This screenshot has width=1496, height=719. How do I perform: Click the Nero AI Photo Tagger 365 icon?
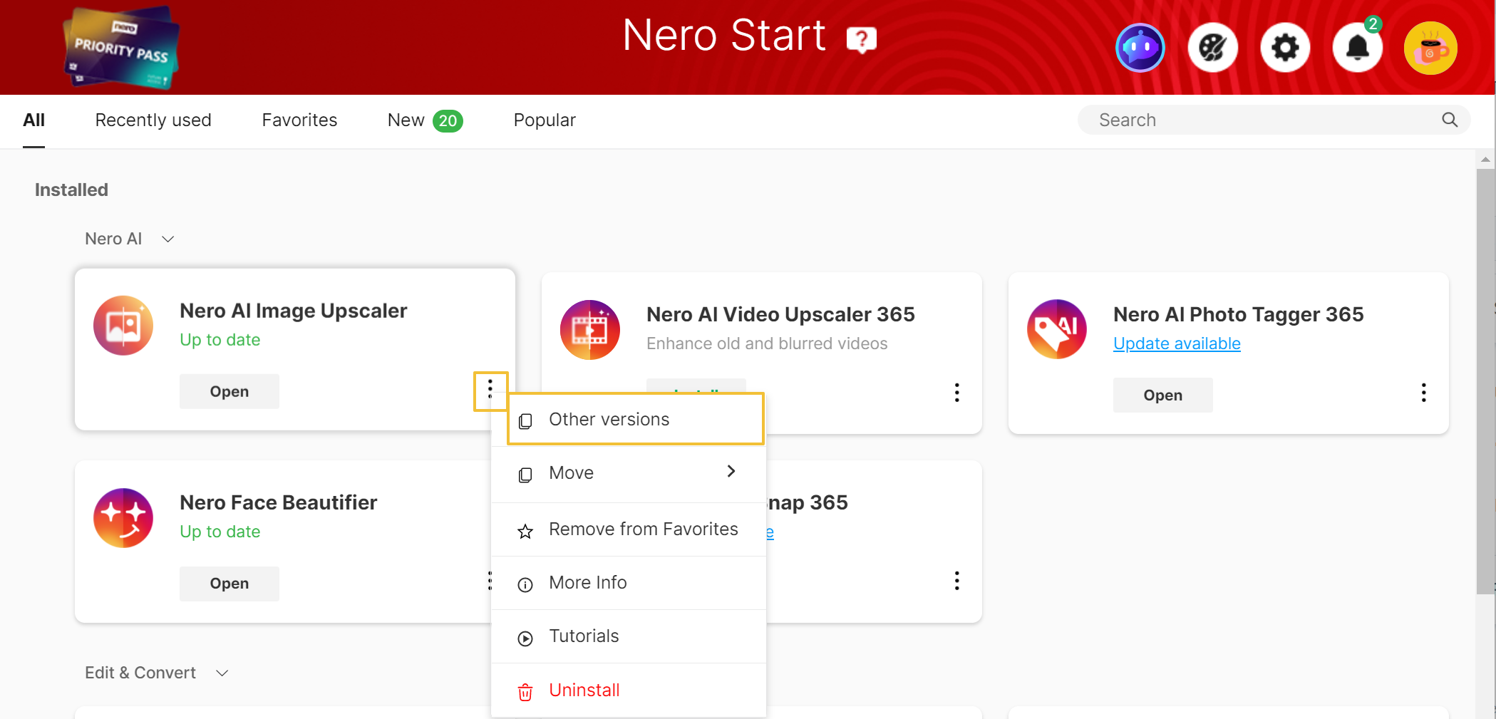1057,329
